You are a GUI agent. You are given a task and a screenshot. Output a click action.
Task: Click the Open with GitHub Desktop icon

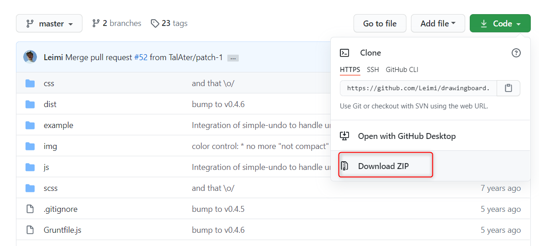(345, 136)
